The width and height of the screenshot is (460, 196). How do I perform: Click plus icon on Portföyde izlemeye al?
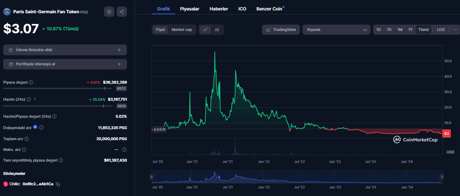(119, 64)
